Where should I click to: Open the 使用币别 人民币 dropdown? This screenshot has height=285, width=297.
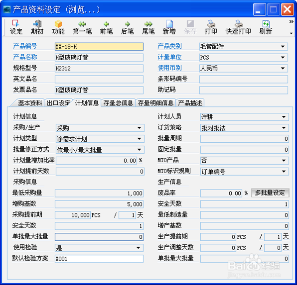[283, 68]
